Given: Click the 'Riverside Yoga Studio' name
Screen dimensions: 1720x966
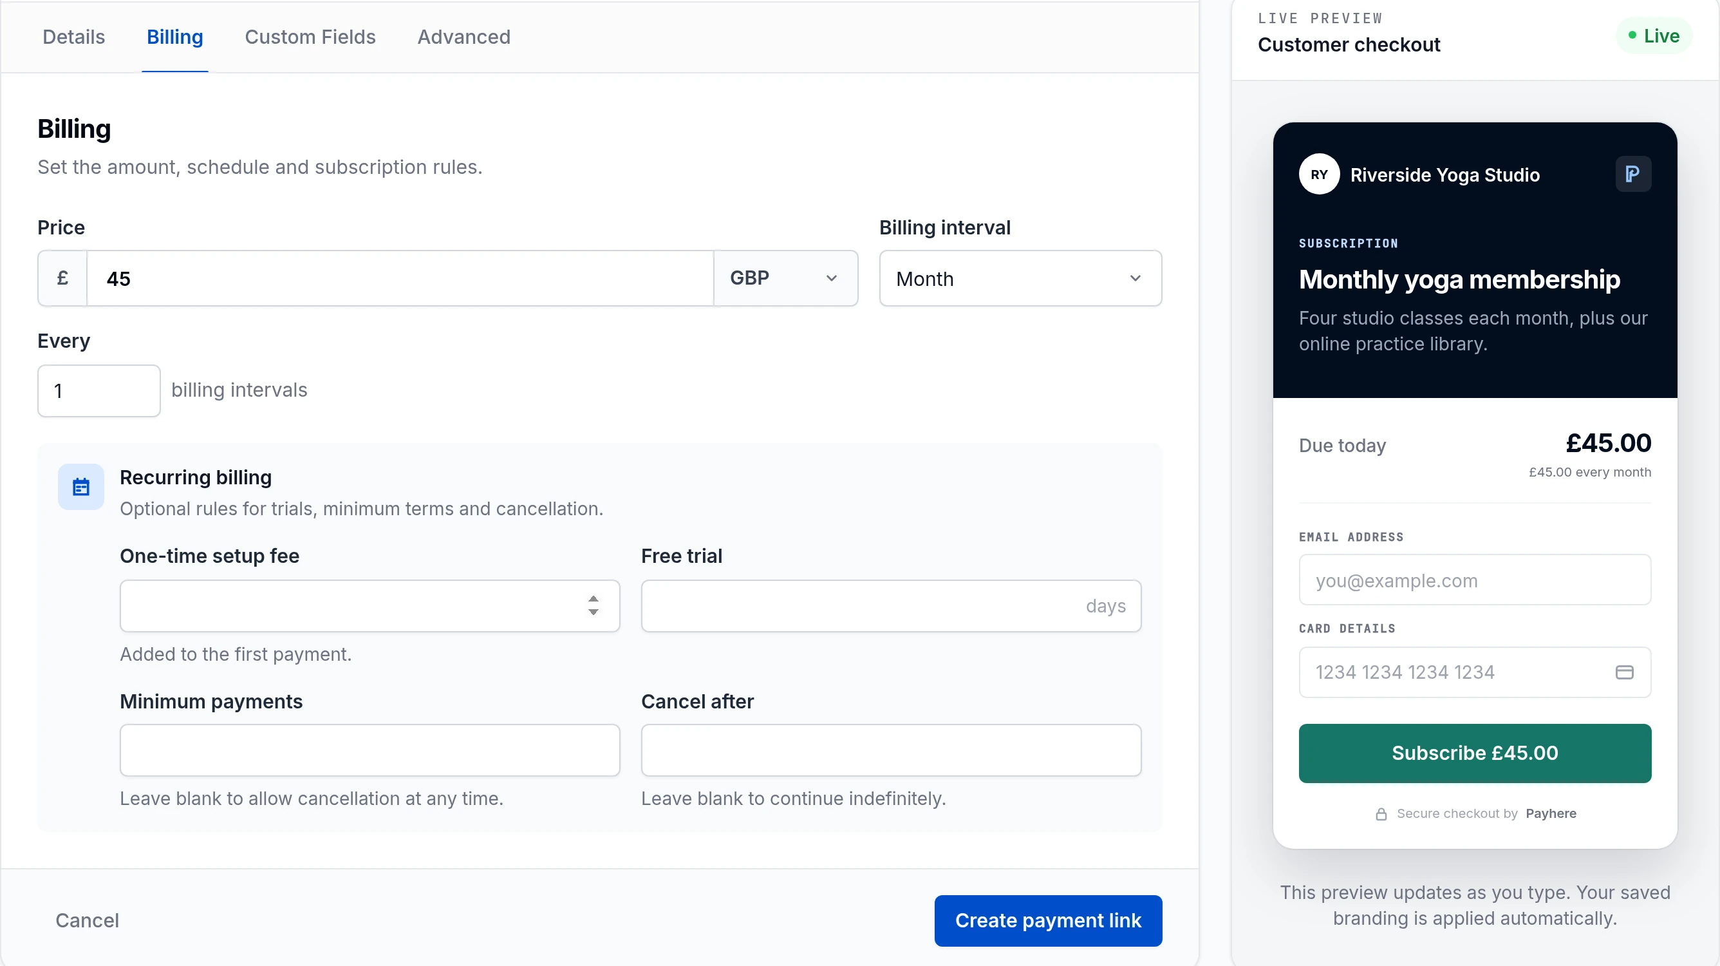Looking at the screenshot, I should coord(1444,175).
